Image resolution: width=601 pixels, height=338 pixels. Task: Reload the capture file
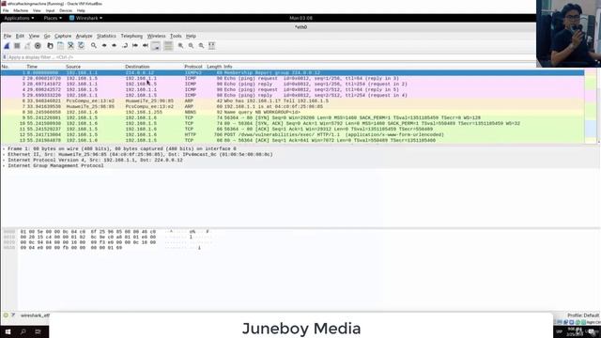click(x=82, y=46)
